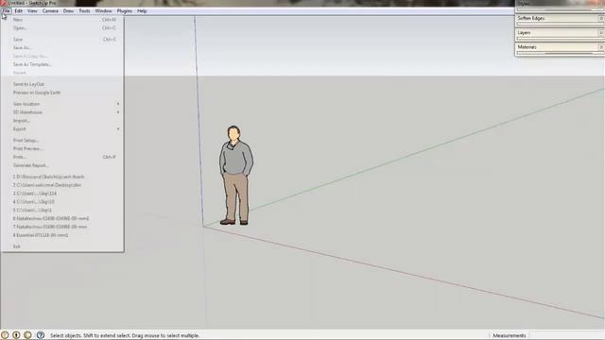
Task: Close the Materials panel
Action: (601, 47)
